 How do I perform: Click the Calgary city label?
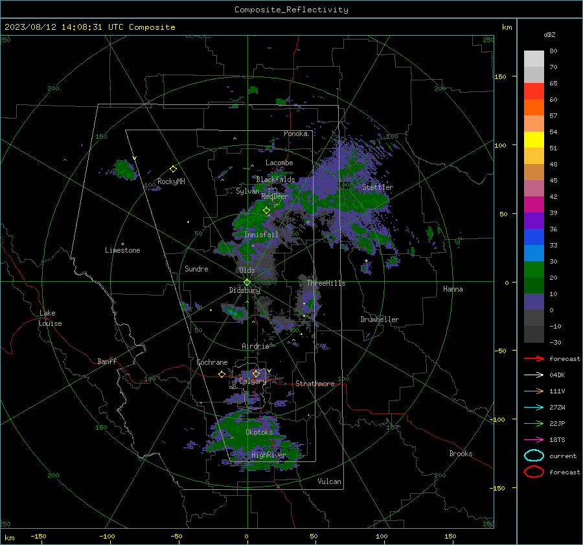[253, 381]
